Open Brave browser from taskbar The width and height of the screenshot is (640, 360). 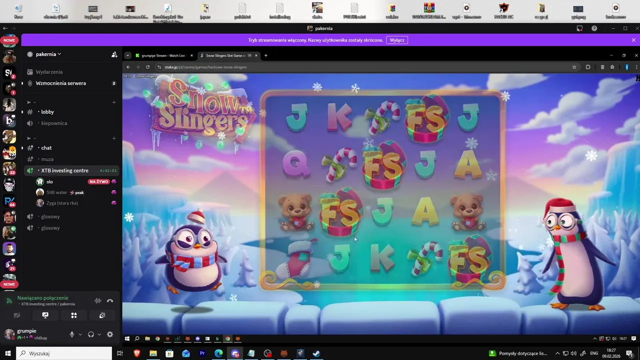click(x=137, y=353)
